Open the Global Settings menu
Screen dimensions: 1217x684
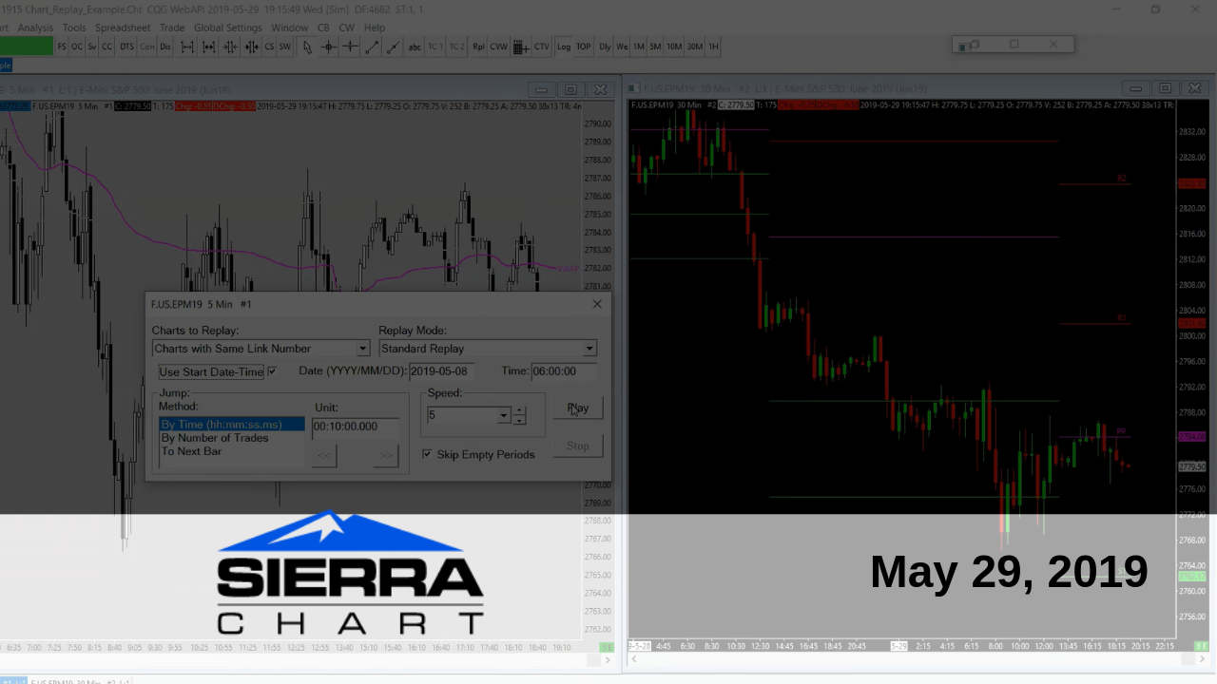[x=227, y=28]
